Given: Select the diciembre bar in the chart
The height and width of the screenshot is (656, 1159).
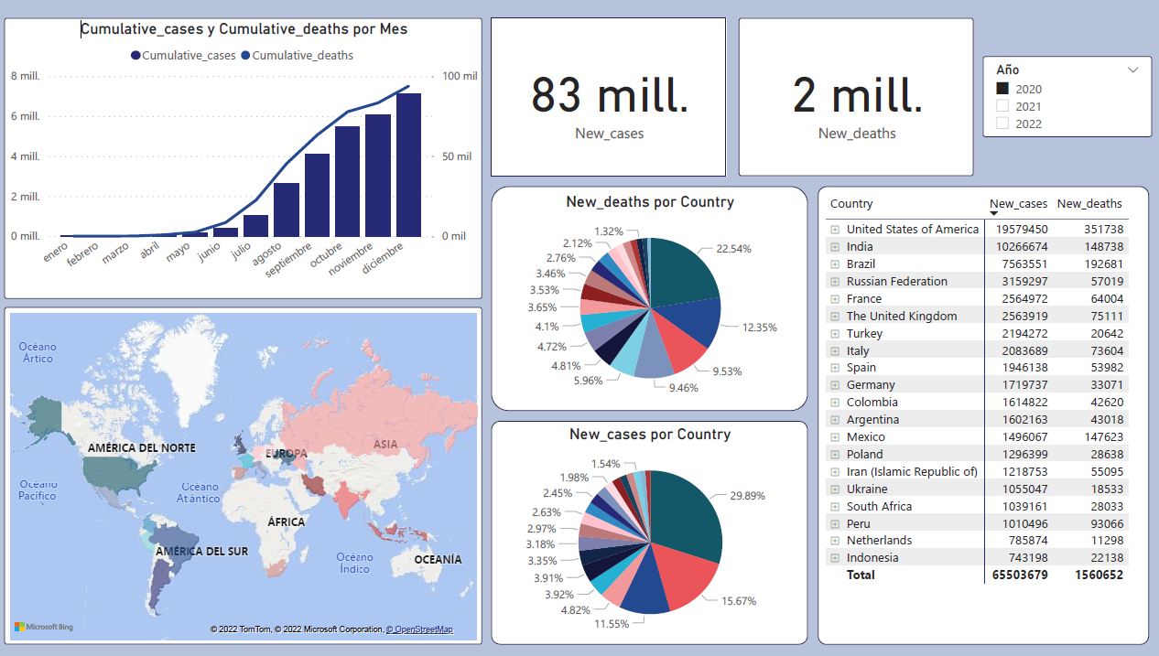Looking at the screenshot, I should (408, 165).
